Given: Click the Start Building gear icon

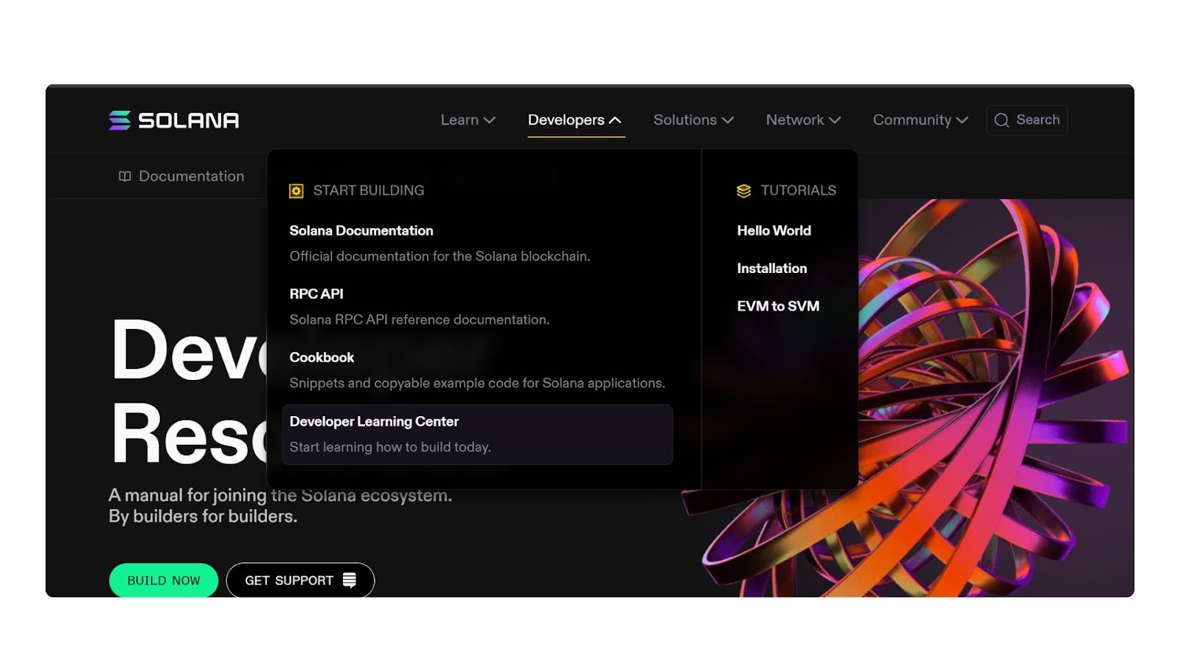Looking at the screenshot, I should pos(296,191).
